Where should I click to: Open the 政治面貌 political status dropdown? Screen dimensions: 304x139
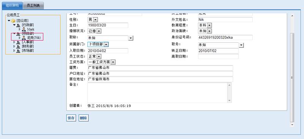209,31
